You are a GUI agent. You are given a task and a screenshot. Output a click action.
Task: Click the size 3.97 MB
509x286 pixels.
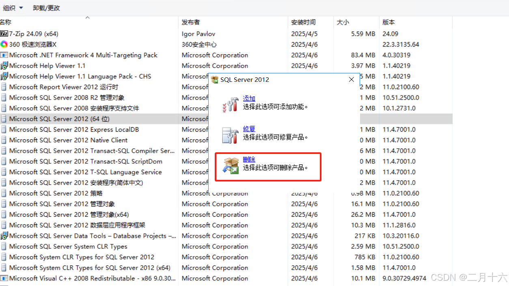click(363, 66)
